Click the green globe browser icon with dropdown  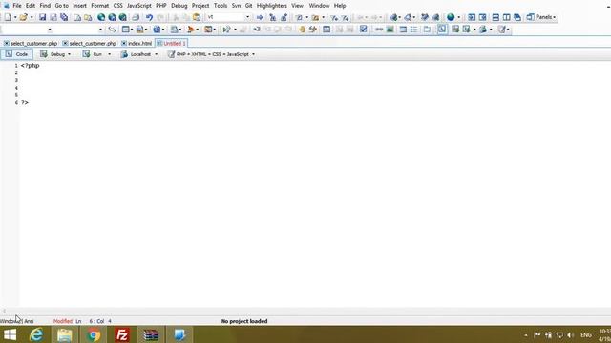click(451, 17)
